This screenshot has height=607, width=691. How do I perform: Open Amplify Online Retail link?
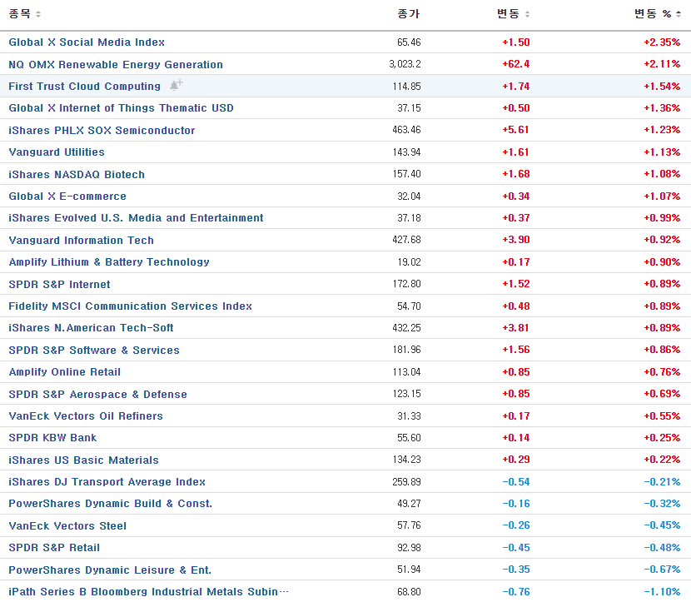pyautogui.click(x=65, y=372)
